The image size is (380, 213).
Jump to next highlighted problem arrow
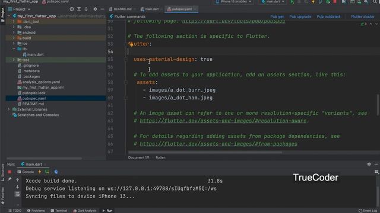click(376, 24)
